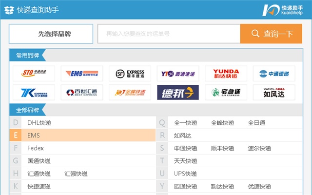Viewport: 312px width, 195px height.
Task: Choose the 宅急送 ZJS Express logo
Action: [226, 92]
